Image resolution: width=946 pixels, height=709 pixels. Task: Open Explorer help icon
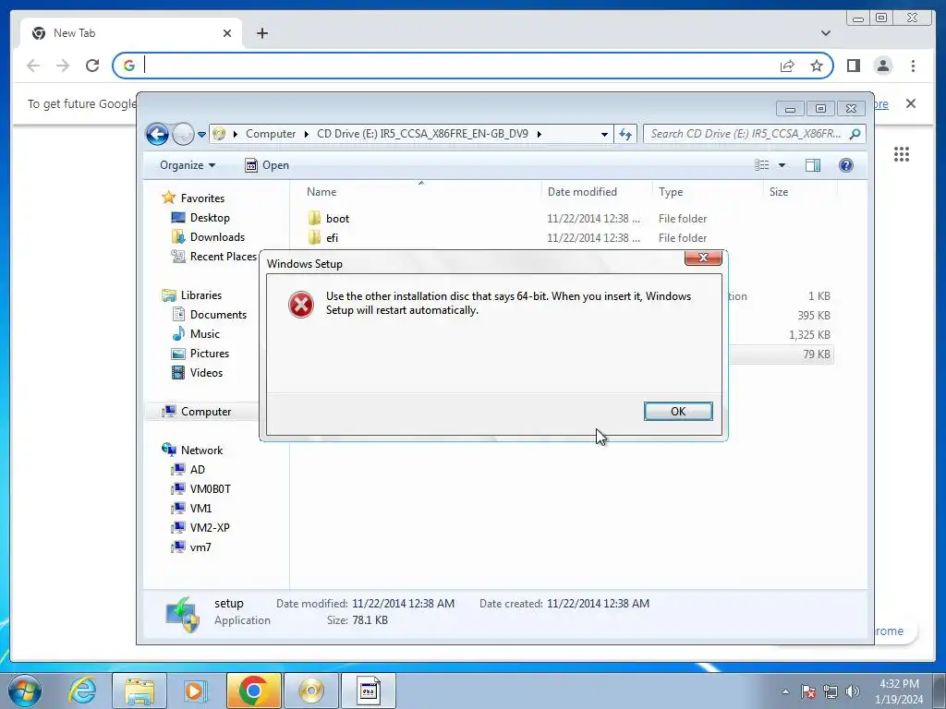click(846, 165)
